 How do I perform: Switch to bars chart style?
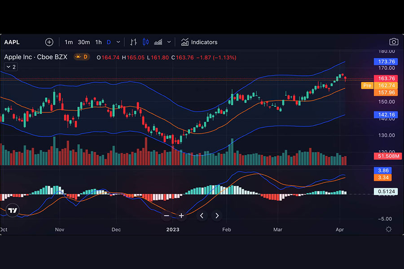click(x=133, y=42)
